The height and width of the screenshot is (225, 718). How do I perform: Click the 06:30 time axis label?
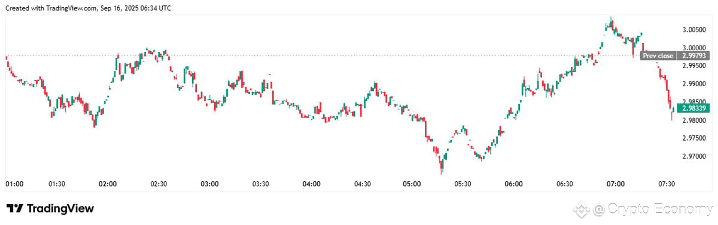(565, 184)
